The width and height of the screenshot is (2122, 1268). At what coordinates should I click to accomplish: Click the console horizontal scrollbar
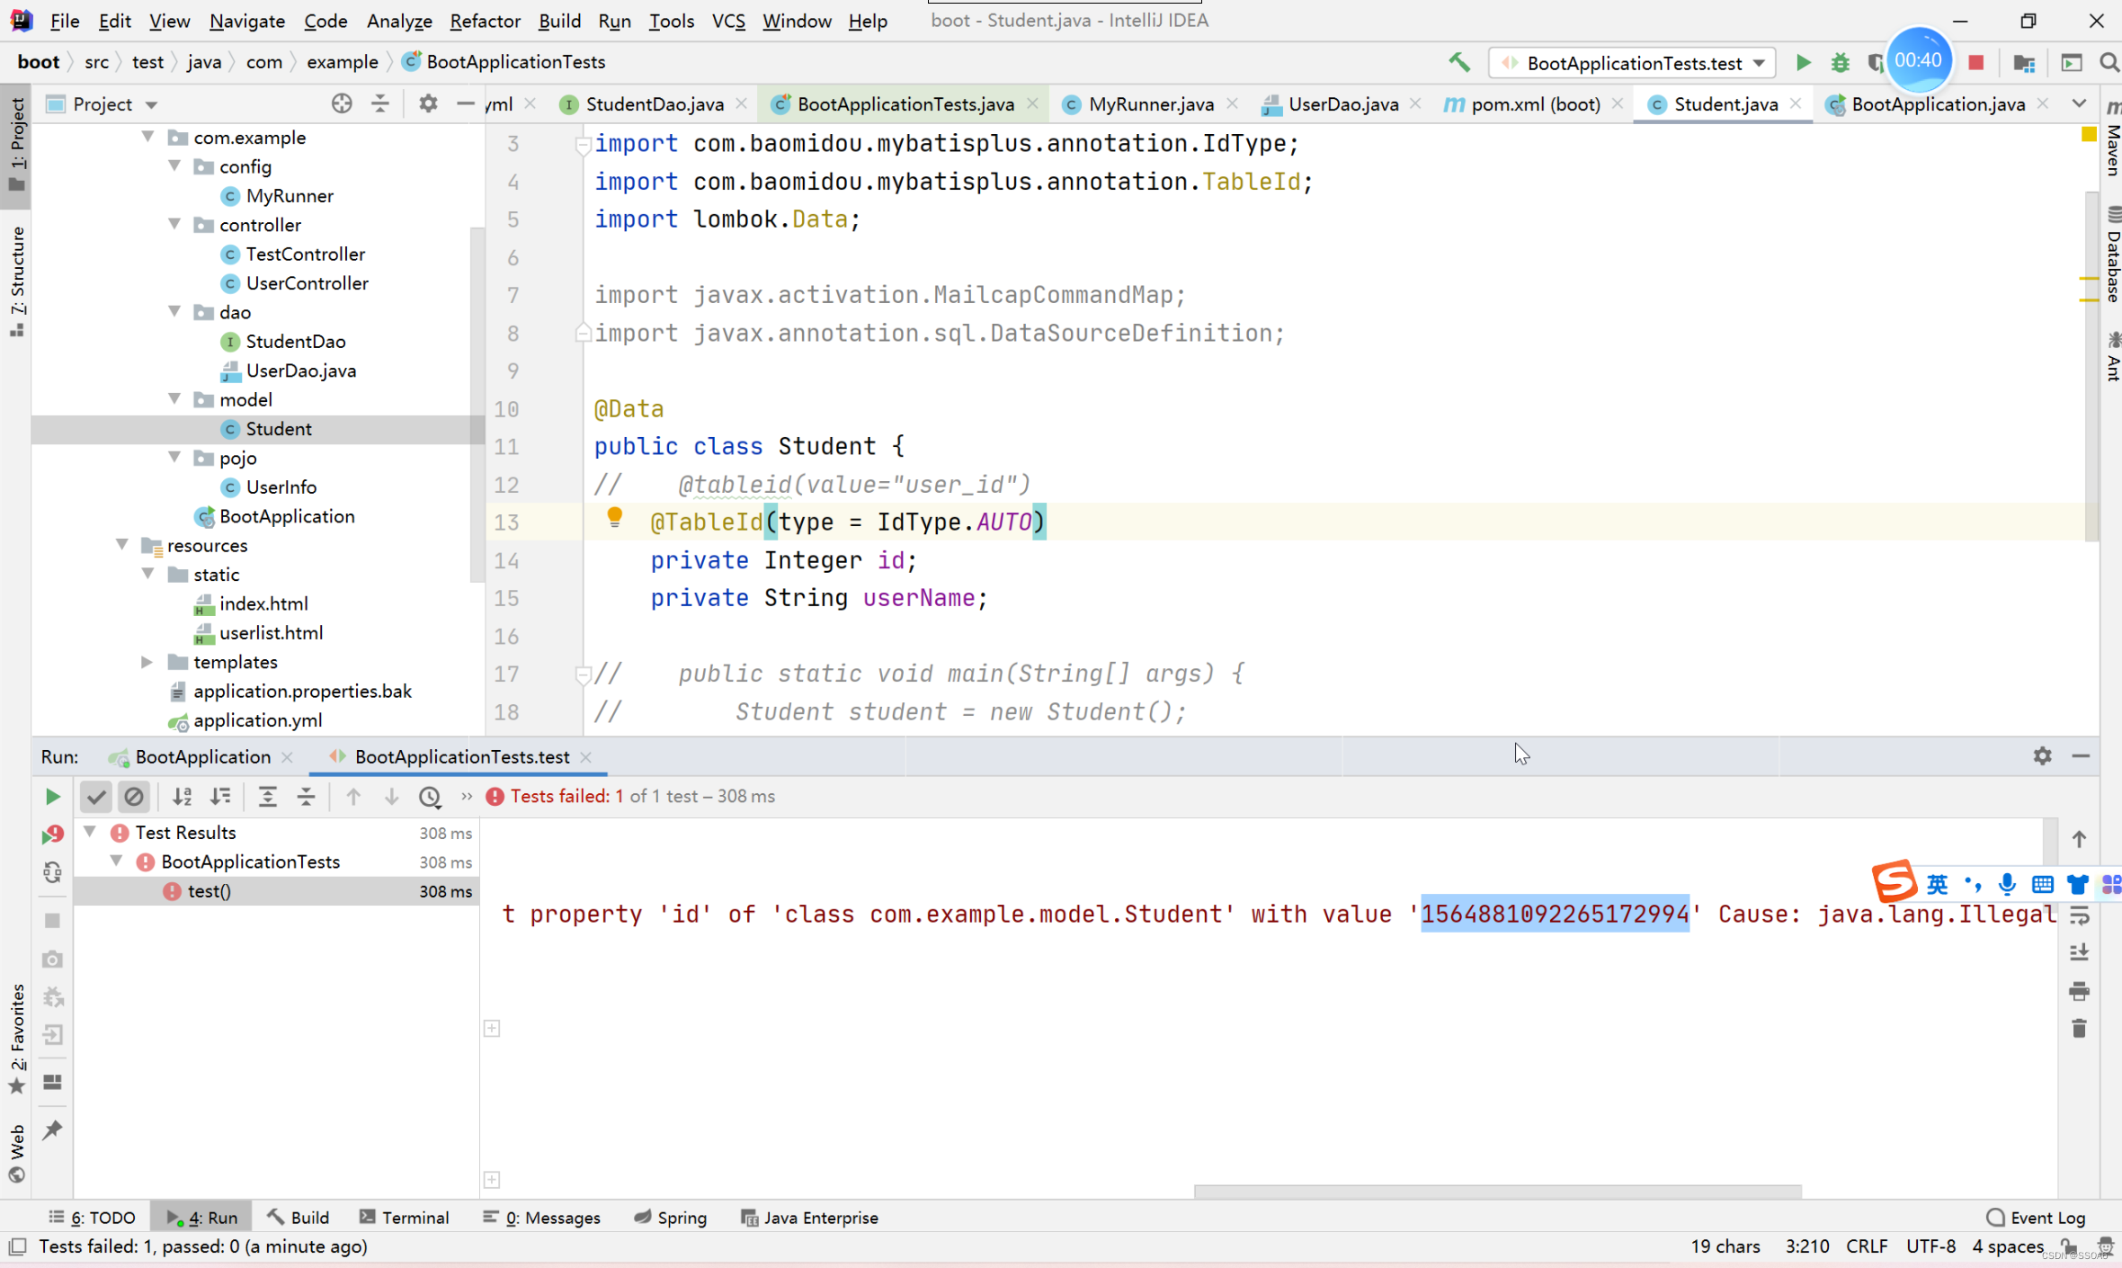[1497, 1191]
